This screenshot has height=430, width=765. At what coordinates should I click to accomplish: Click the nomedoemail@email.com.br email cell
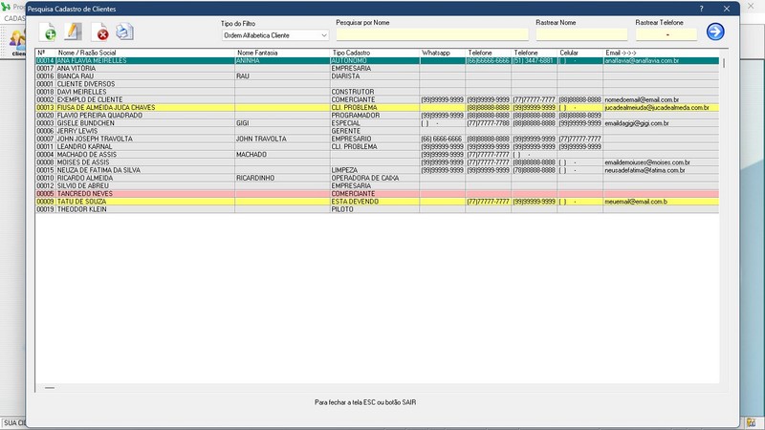661,100
